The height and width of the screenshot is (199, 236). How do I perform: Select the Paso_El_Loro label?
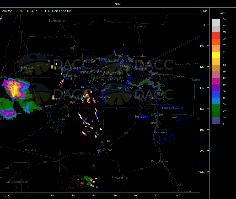(x=181, y=191)
